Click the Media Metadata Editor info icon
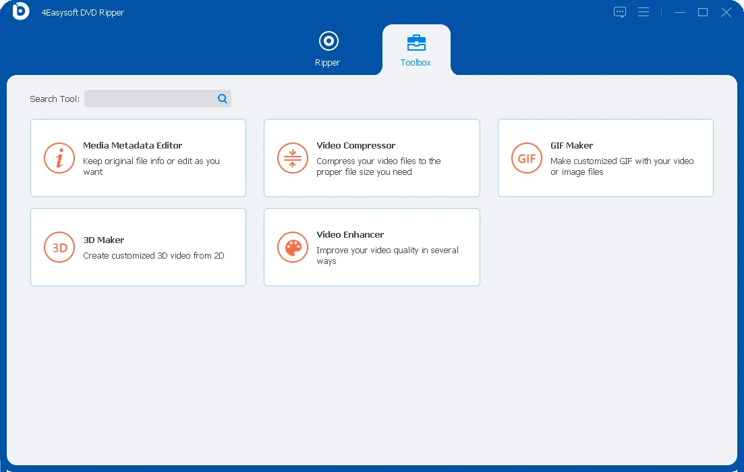744x472 pixels. [59, 158]
